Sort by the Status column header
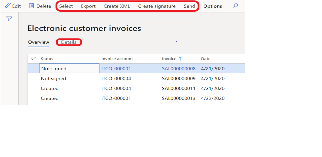The width and height of the screenshot is (322, 157). [x=47, y=59]
